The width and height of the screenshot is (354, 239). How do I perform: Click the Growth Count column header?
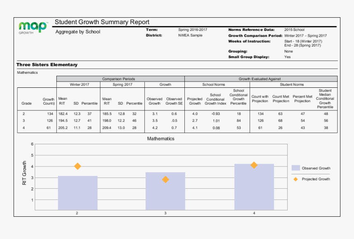[49, 101]
